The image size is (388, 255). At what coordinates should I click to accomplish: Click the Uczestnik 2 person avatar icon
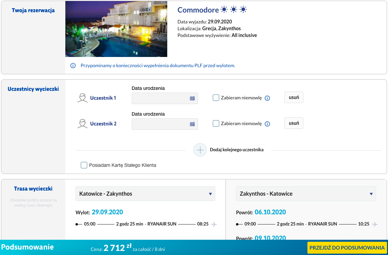click(82, 124)
